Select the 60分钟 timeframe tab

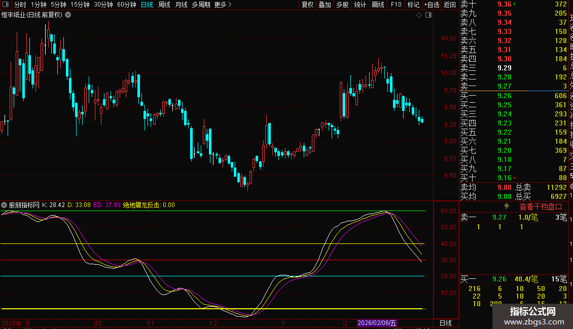coord(126,5)
